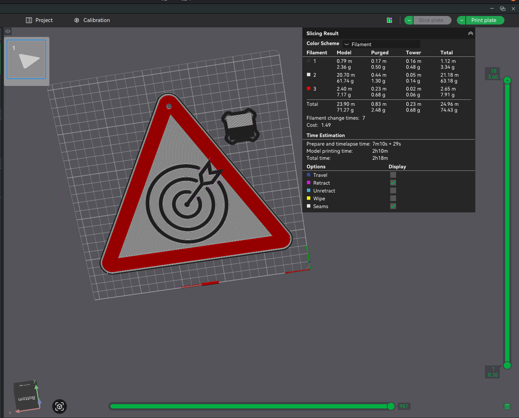Viewport: 519px width, 418px height.
Task: Click the layers stack icon
Action: (507, 407)
